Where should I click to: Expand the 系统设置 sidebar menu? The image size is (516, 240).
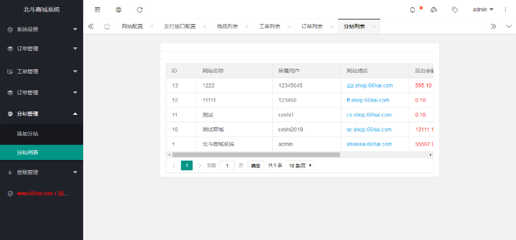tap(41, 29)
